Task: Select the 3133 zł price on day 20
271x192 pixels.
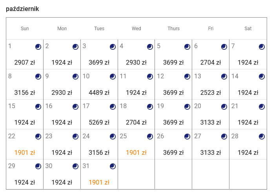Action: point(211,122)
